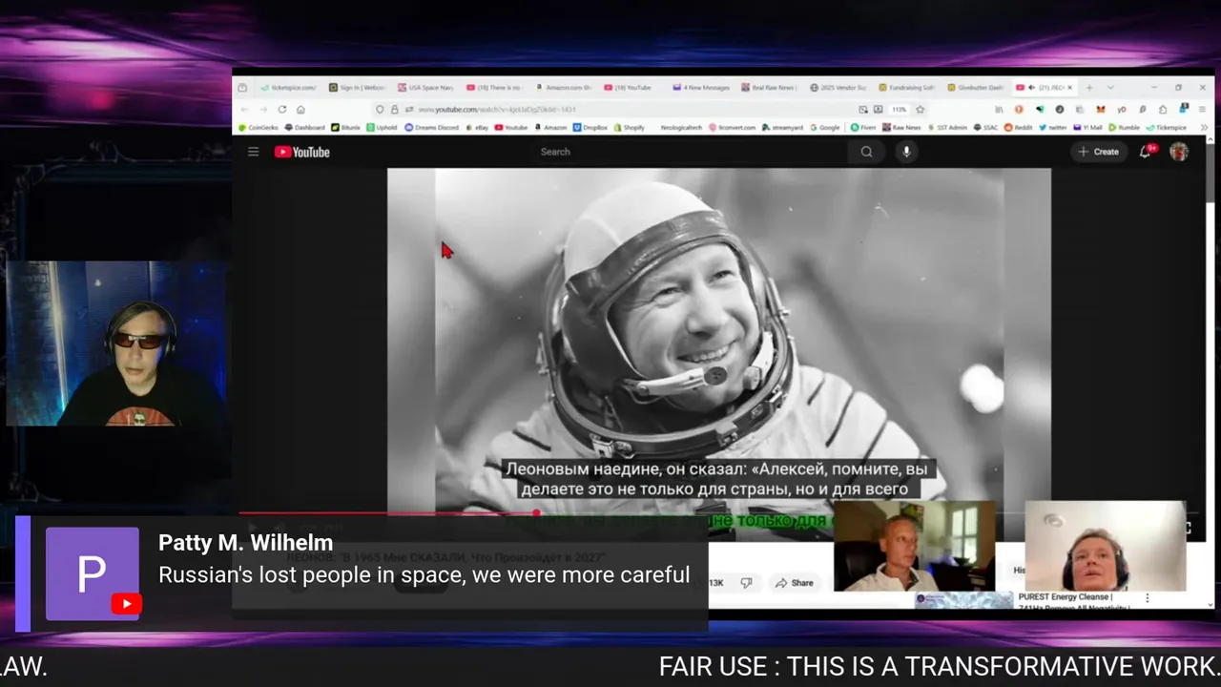This screenshot has width=1221, height=687.
Task: Open the Raw News bookmark
Action: (x=901, y=127)
